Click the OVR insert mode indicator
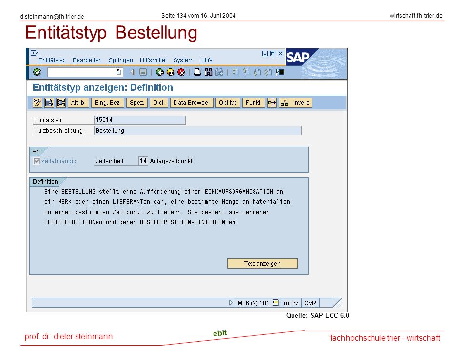Screen dimensions: 468x351 pyautogui.click(x=310, y=303)
